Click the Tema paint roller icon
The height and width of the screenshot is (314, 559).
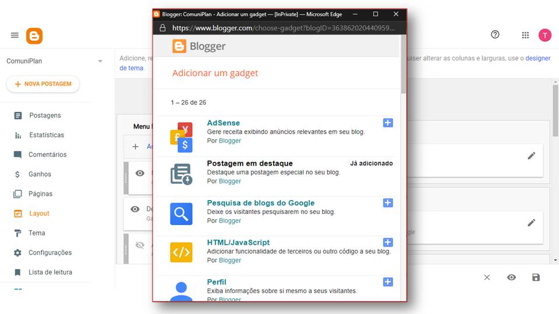17,233
